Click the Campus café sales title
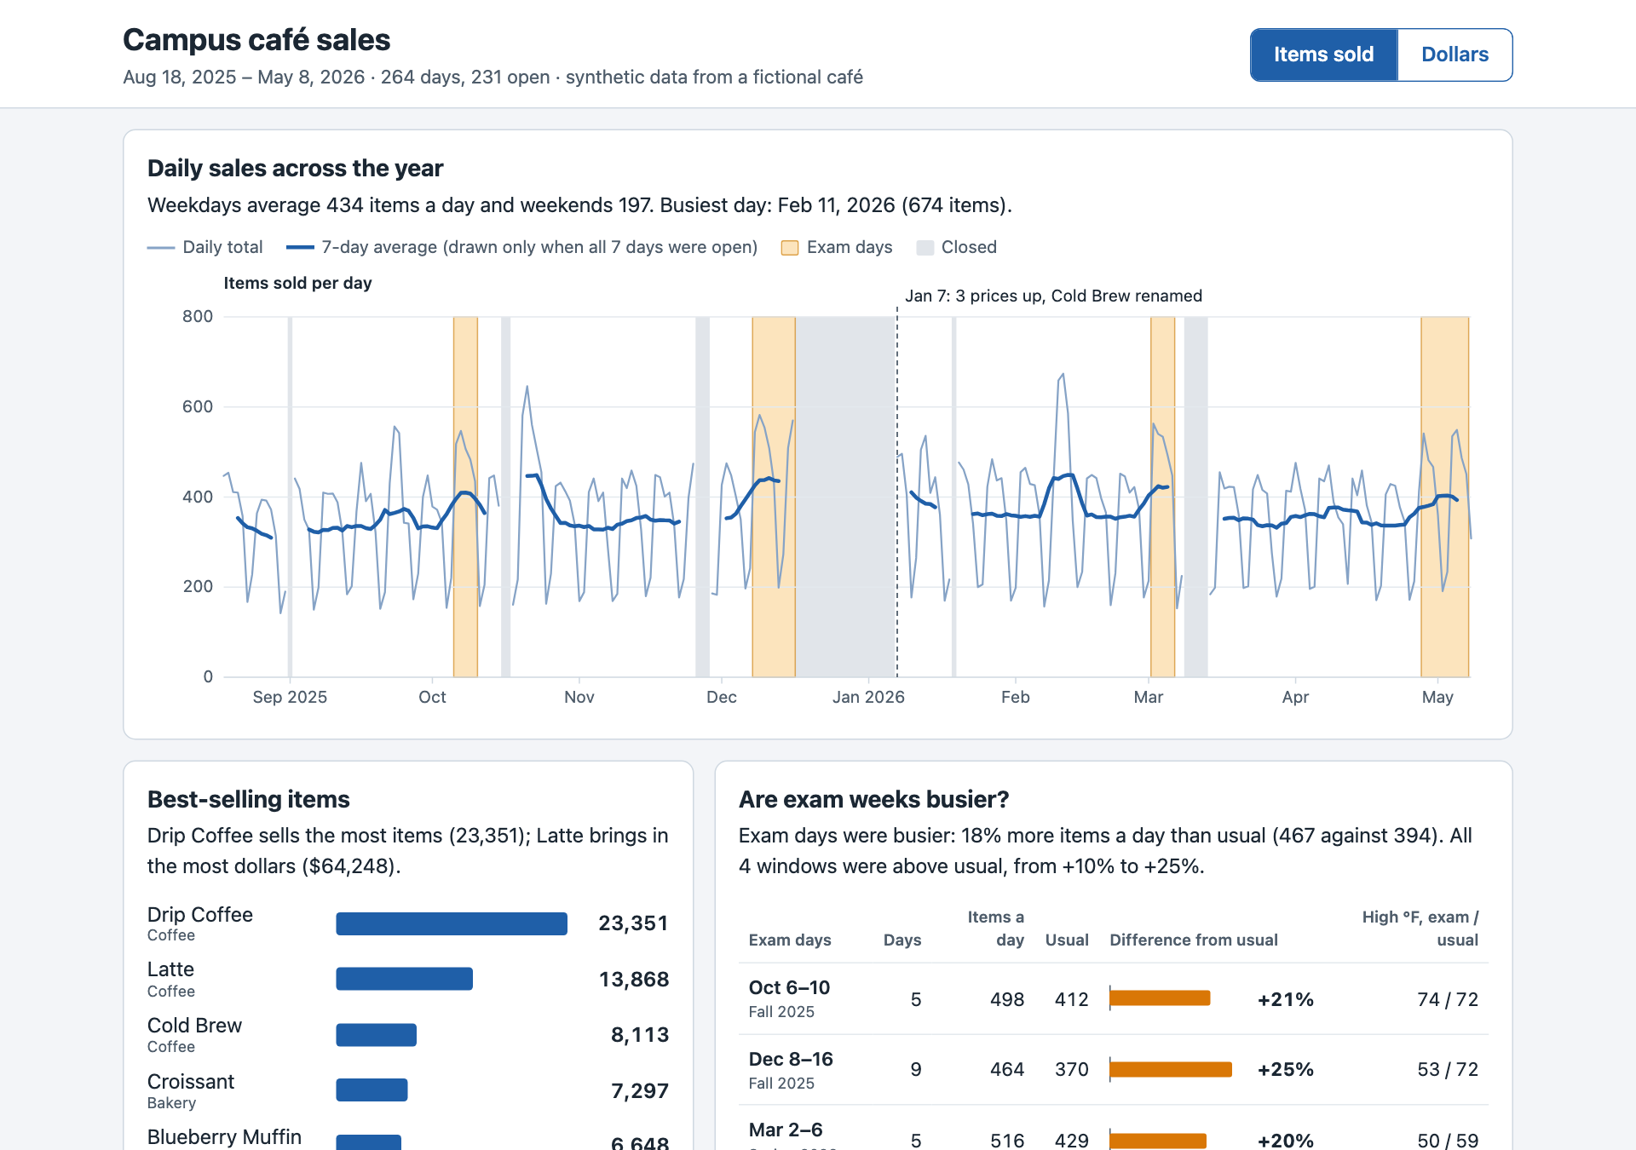Image resolution: width=1636 pixels, height=1150 pixels. coord(256,40)
